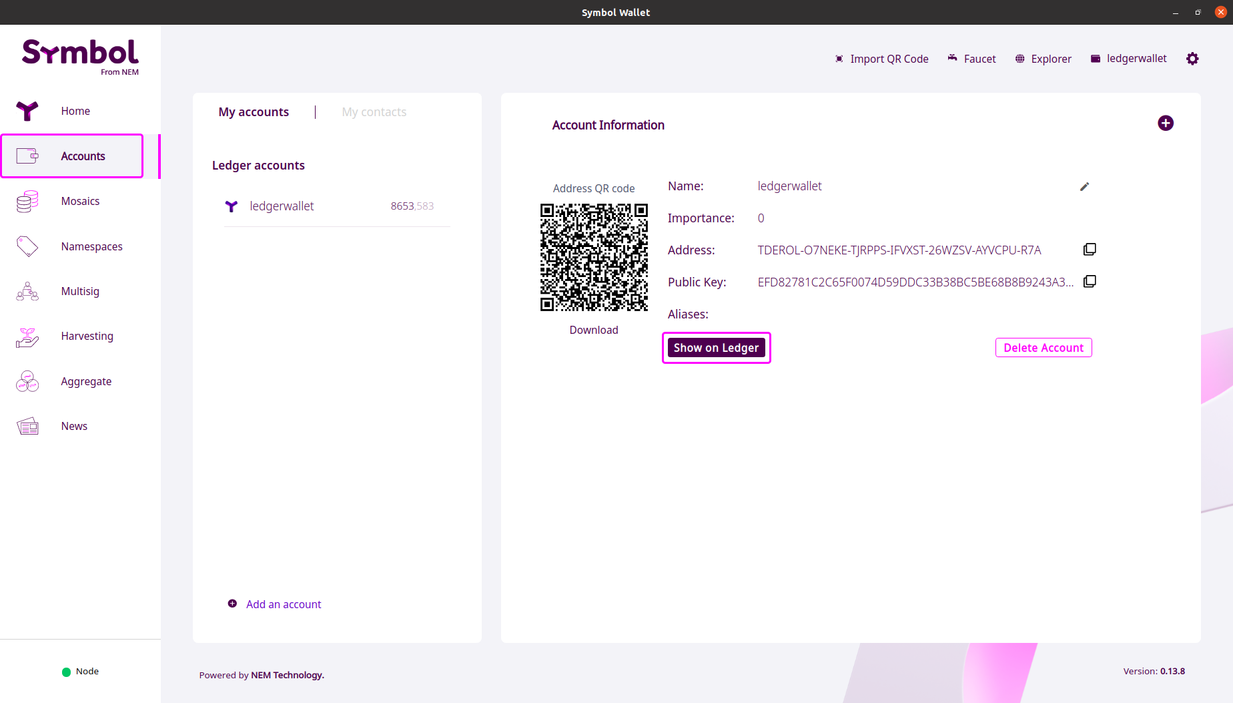This screenshot has width=1233, height=703.
Task: Switch to My accounts tab
Action: (254, 111)
